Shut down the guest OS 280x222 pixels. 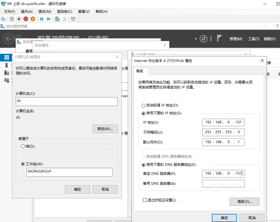[26, 19]
